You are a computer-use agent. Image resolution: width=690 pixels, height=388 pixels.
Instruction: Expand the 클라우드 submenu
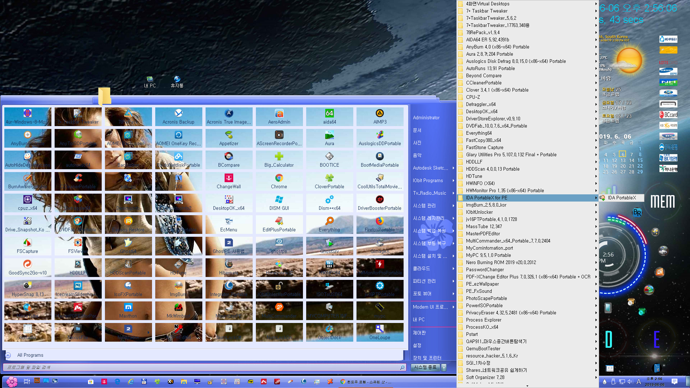click(433, 268)
